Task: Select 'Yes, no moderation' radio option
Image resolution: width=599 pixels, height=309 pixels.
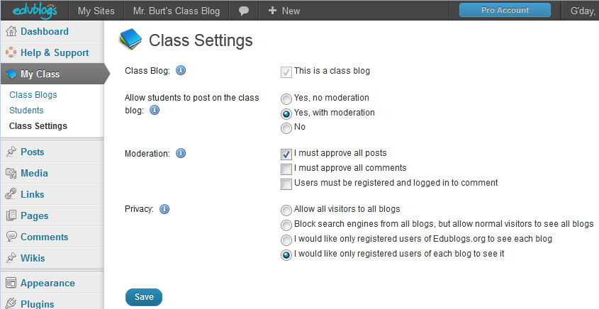Action: point(286,99)
